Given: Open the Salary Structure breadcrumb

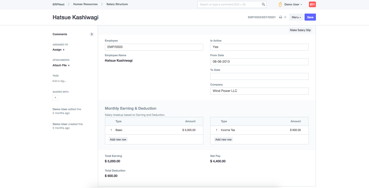Looking at the screenshot, I should tap(117, 4).
